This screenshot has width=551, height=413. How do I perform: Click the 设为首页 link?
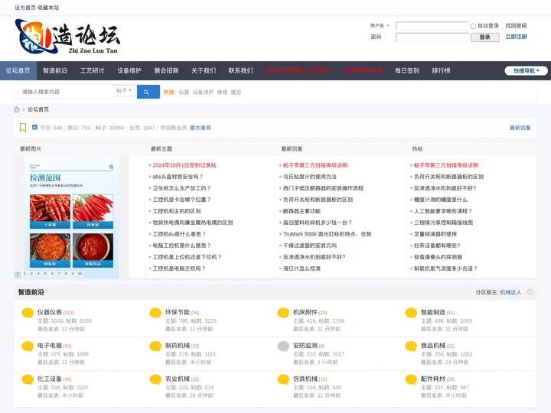pyautogui.click(x=25, y=8)
